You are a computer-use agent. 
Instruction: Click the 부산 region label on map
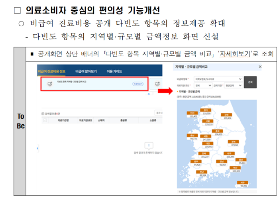click(x=235, y=168)
